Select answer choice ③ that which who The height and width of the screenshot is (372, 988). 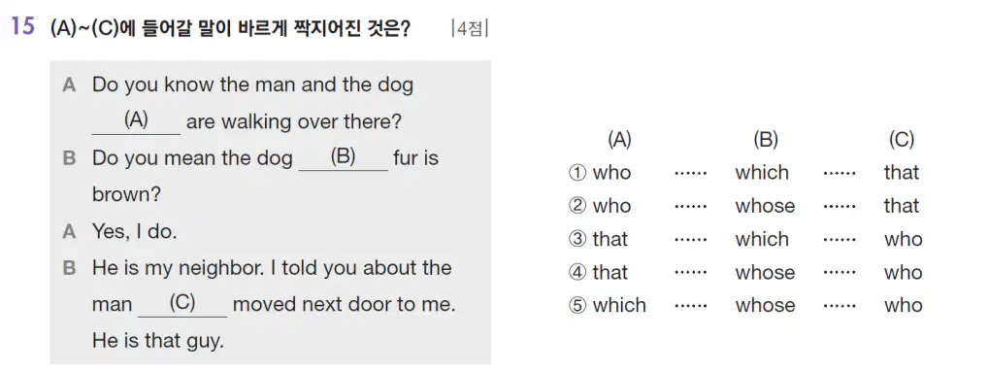click(745, 239)
